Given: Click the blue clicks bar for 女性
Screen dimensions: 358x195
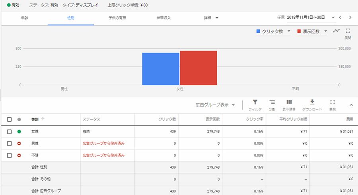Looking at the screenshot, I should click(161, 69).
